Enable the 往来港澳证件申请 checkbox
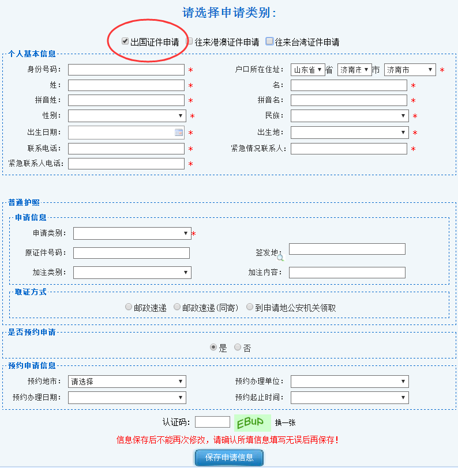 point(190,41)
